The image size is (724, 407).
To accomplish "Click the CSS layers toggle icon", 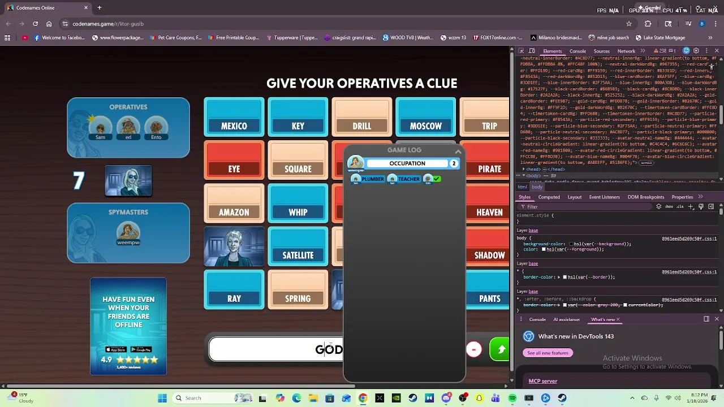I will pos(658,207).
